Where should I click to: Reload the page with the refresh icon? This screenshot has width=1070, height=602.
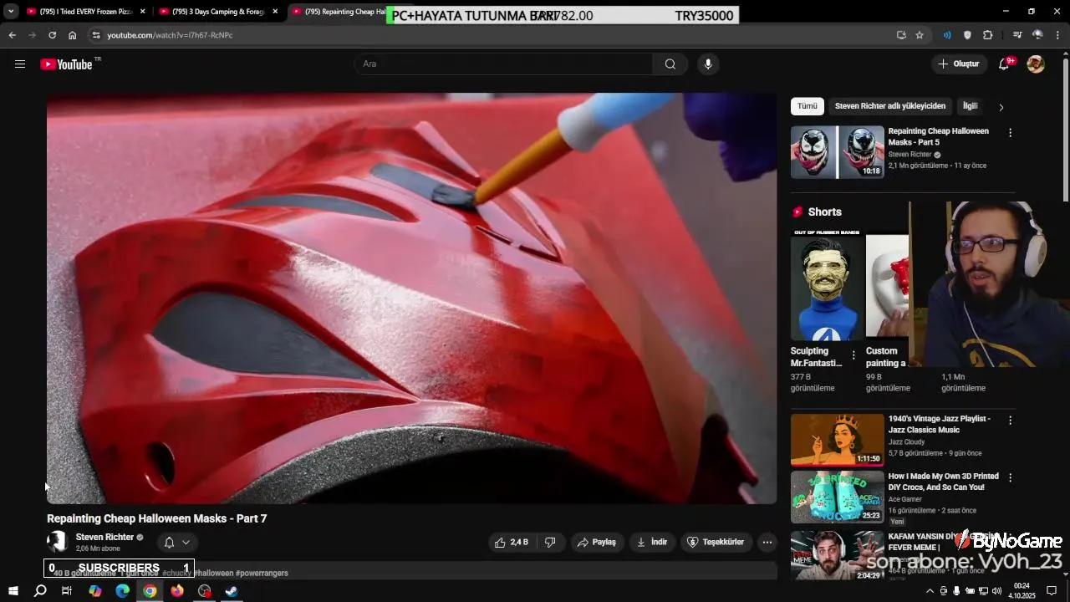pos(52,35)
